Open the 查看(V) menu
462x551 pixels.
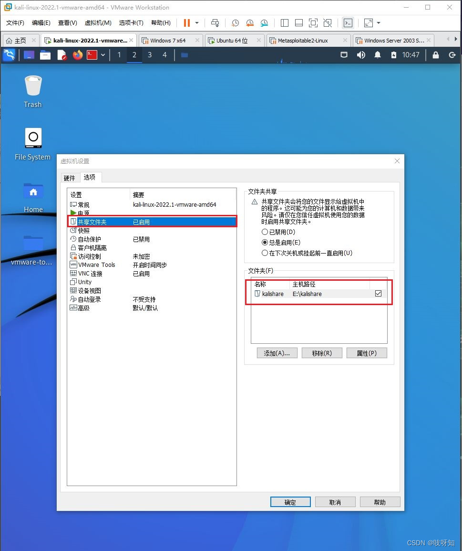tap(67, 23)
